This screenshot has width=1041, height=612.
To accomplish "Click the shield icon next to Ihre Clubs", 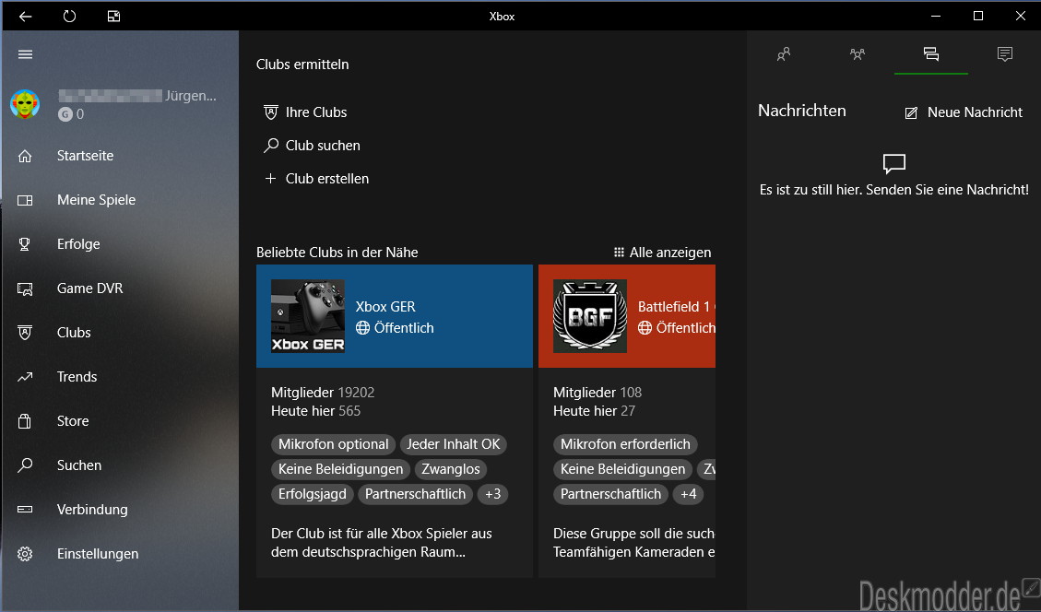I will click(271, 112).
